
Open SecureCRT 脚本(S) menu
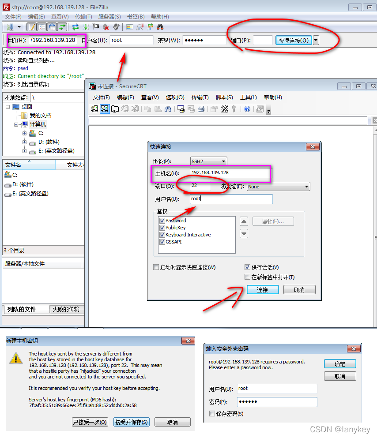(224, 97)
